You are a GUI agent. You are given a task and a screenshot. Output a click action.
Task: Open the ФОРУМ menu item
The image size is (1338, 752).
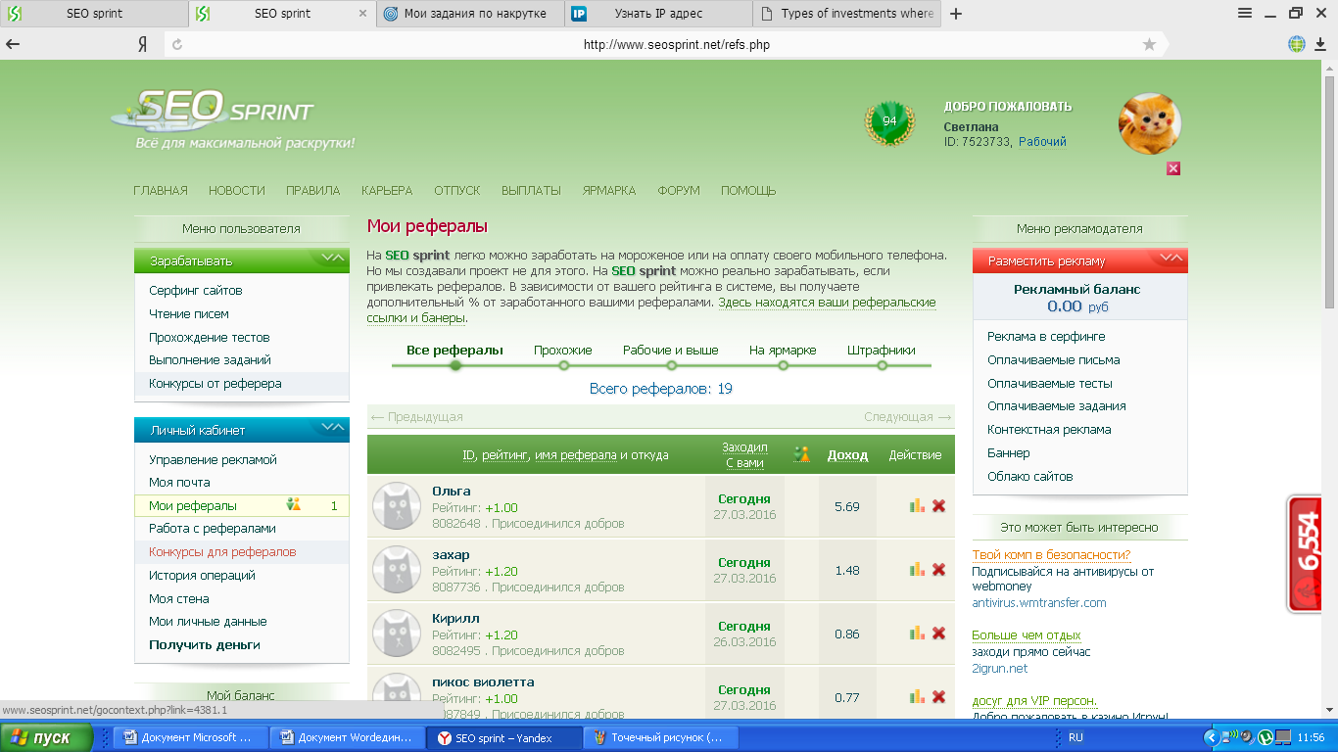pyautogui.click(x=679, y=190)
